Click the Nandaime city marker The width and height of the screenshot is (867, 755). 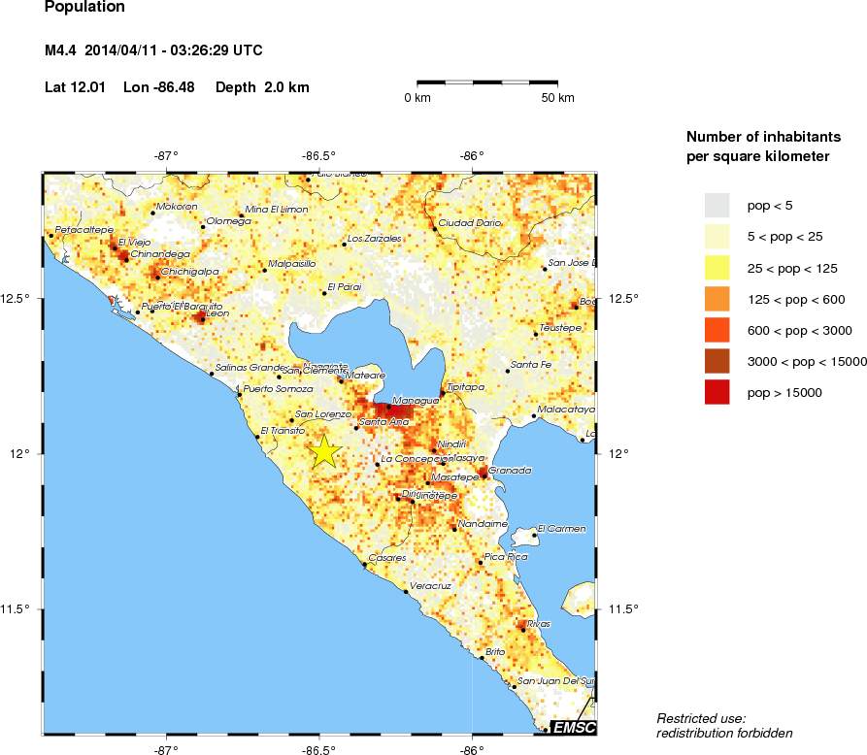tap(454, 530)
